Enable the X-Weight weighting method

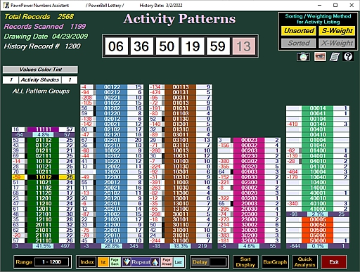337,43
